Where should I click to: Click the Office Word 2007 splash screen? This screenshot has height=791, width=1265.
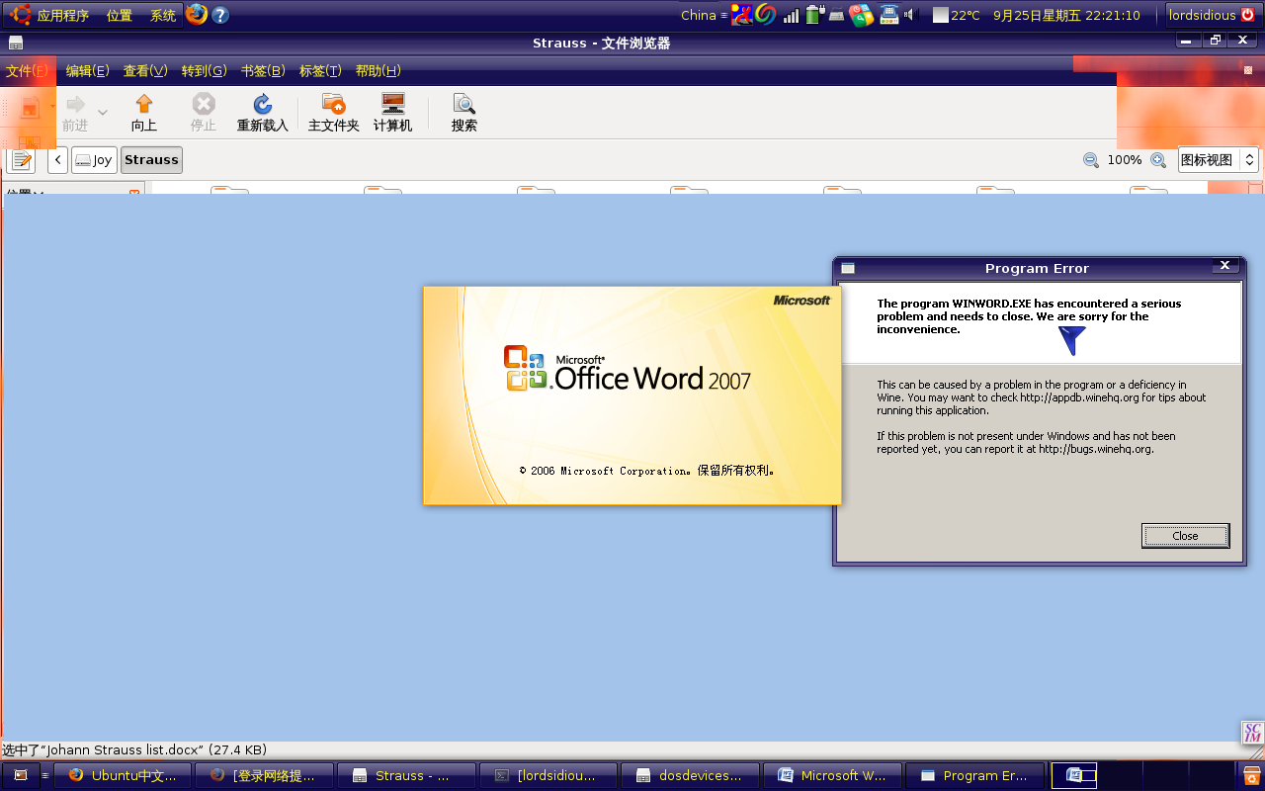coord(632,395)
